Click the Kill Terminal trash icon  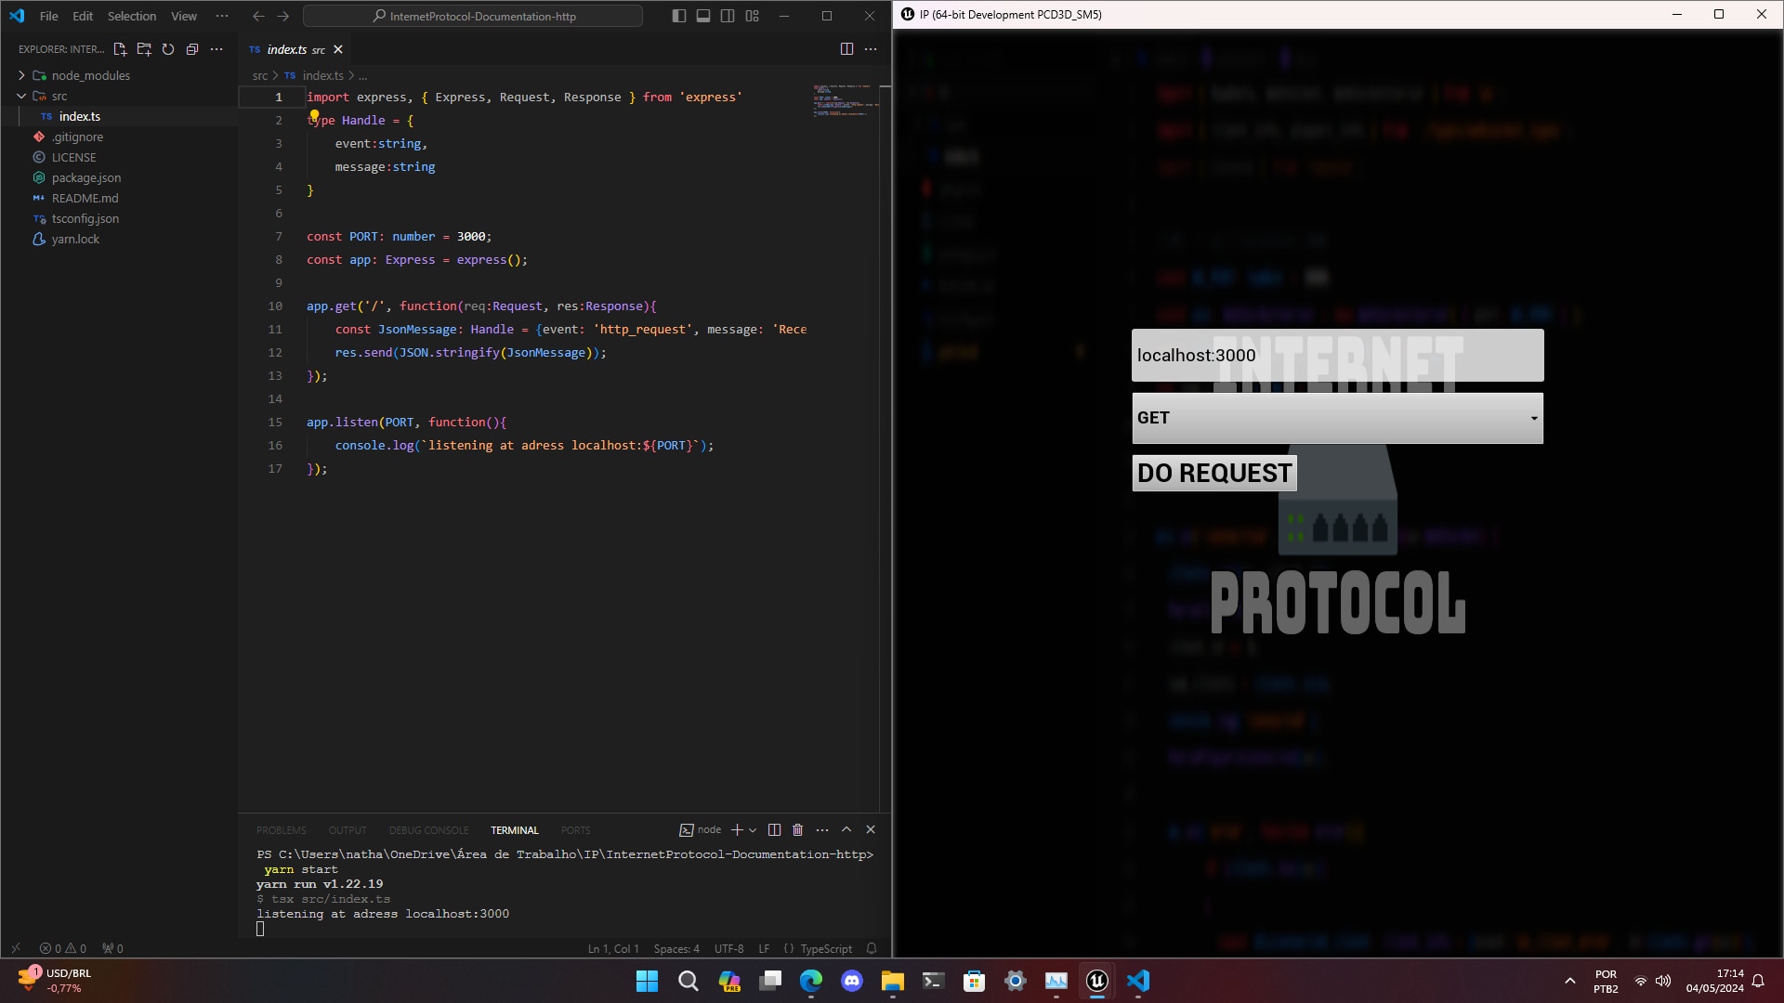(x=798, y=829)
